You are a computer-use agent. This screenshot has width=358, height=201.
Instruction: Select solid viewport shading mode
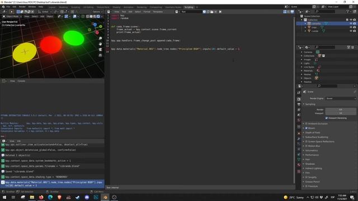tap(91, 16)
